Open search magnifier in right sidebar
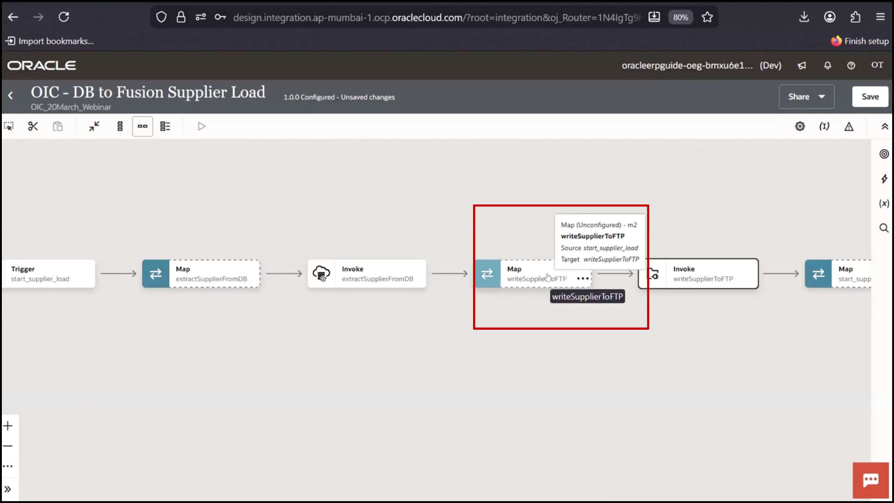894x503 pixels. (x=884, y=228)
